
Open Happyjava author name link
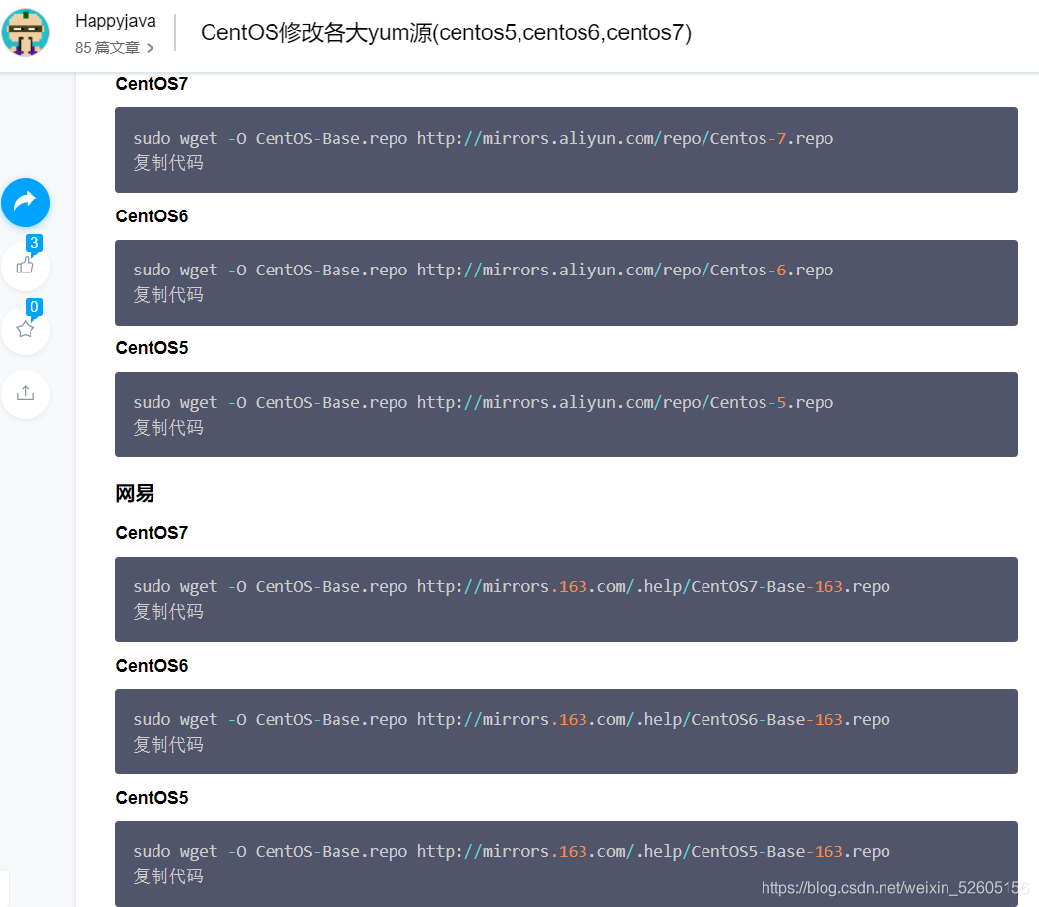115,21
